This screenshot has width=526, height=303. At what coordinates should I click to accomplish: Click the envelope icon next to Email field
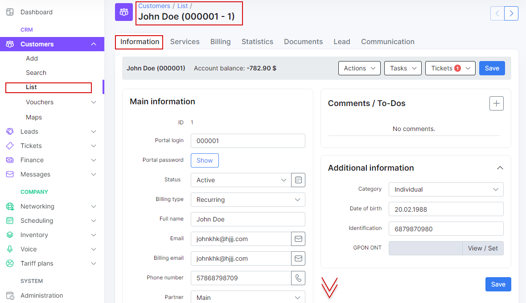298,239
